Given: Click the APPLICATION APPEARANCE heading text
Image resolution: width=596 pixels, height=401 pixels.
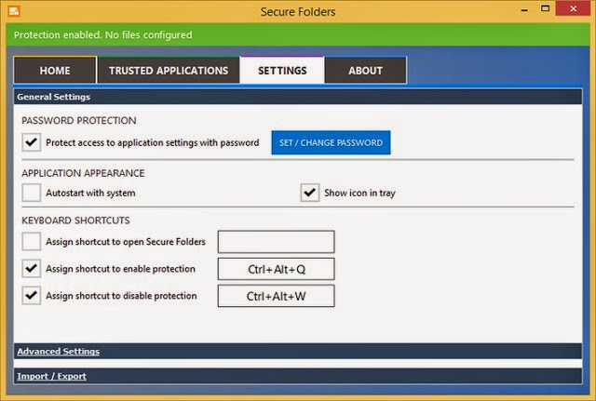Looking at the screenshot, I should (83, 173).
